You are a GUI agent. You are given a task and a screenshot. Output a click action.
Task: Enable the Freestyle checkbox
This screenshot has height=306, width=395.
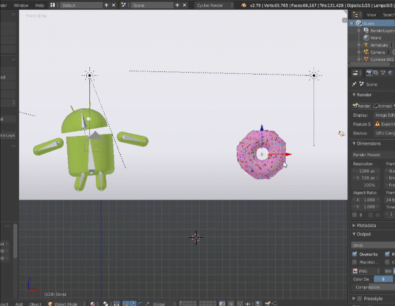359,298
